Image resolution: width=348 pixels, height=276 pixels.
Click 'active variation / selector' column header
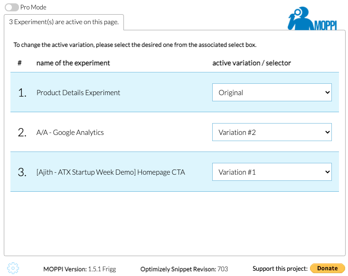click(x=252, y=63)
